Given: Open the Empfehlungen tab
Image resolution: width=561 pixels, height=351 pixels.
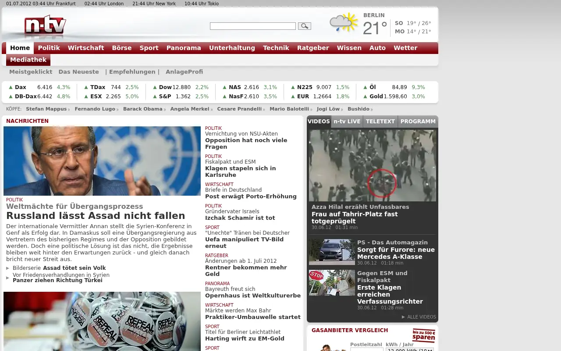Looking at the screenshot, I should (132, 72).
